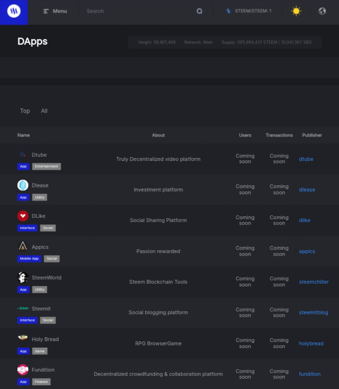The image size is (339, 389).
Task: Click the DLike app name
Action: 39,216
